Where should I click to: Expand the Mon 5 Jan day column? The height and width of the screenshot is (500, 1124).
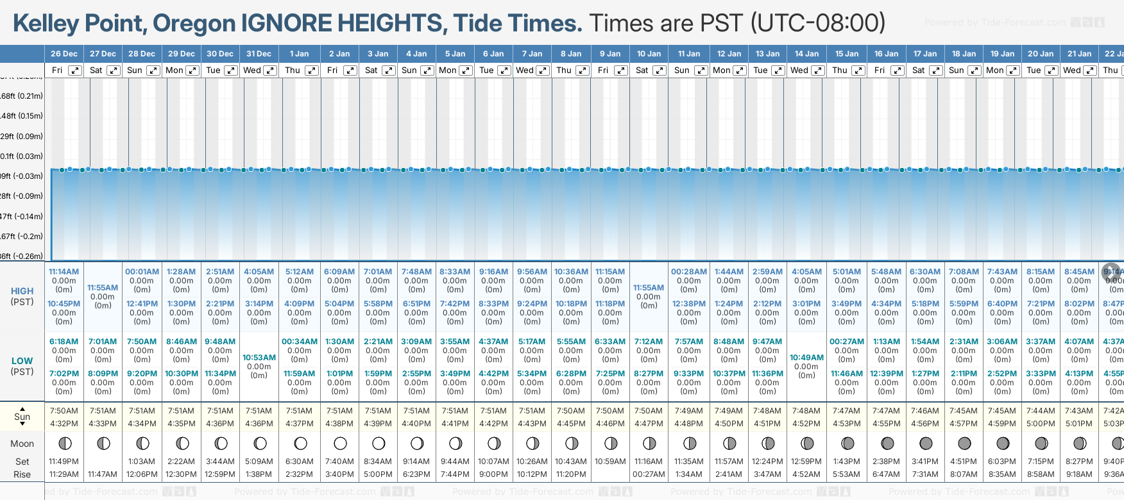(466, 71)
